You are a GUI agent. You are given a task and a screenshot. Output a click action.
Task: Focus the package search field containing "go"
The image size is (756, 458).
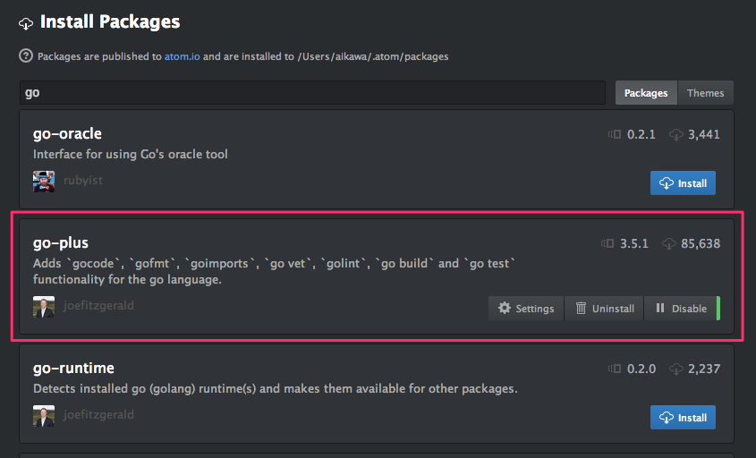click(312, 92)
